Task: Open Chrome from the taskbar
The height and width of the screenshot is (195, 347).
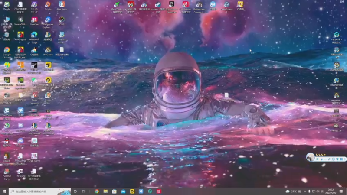Action: [97, 191]
